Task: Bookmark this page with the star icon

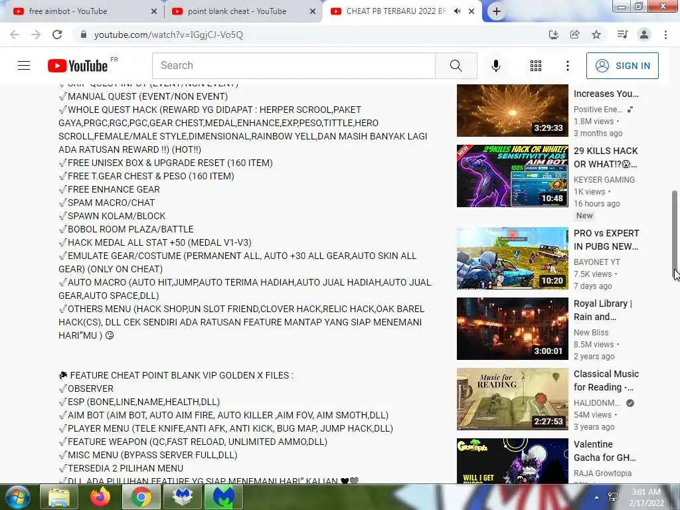Action: pyautogui.click(x=596, y=35)
